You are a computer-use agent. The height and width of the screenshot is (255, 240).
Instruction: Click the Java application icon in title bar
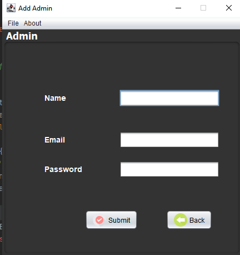11,8
